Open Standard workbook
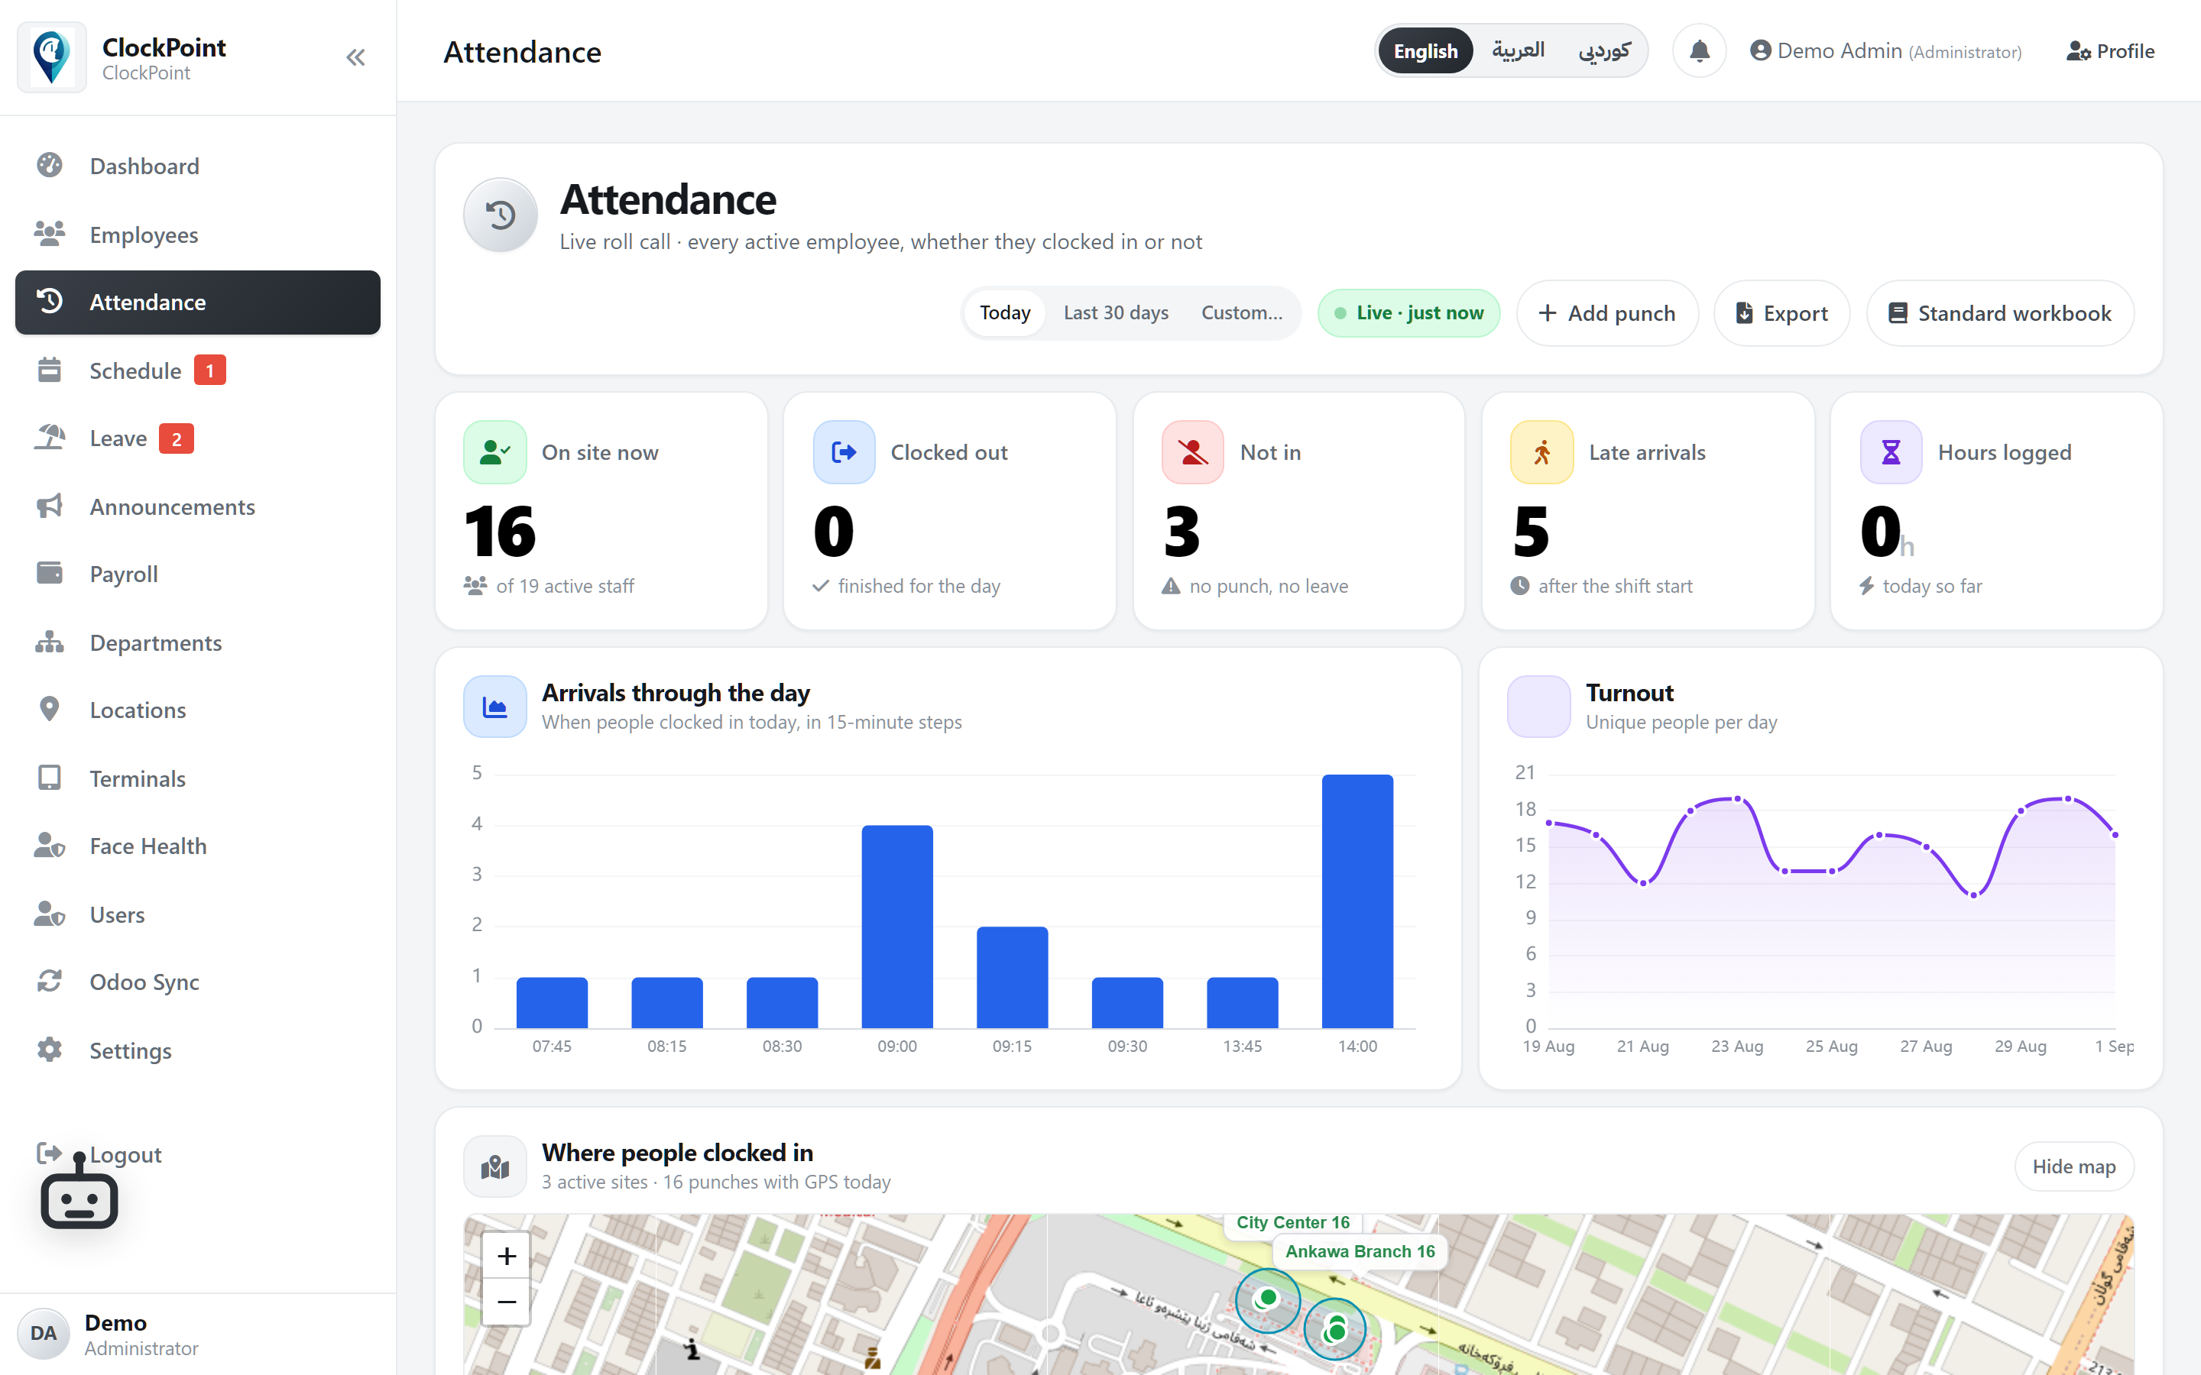This screenshot has width=2201, height=1375. (x=2000, y=313)
